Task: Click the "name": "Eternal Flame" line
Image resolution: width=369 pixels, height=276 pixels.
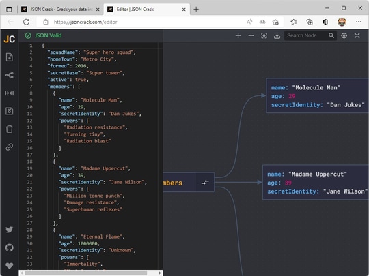Action: tap(92, 236)
